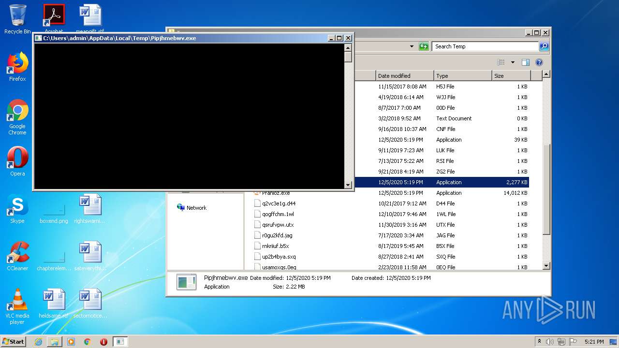The height and width of the screenshot is (348, 619).
Task: Click the Explorer refresh button
Action: [x=424, y=46]
